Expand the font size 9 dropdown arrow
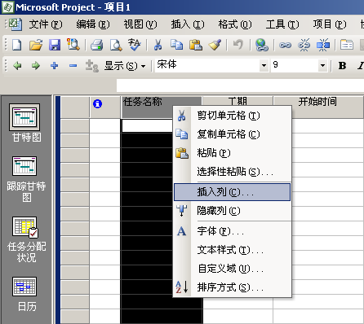 click(x=322, y=65)
